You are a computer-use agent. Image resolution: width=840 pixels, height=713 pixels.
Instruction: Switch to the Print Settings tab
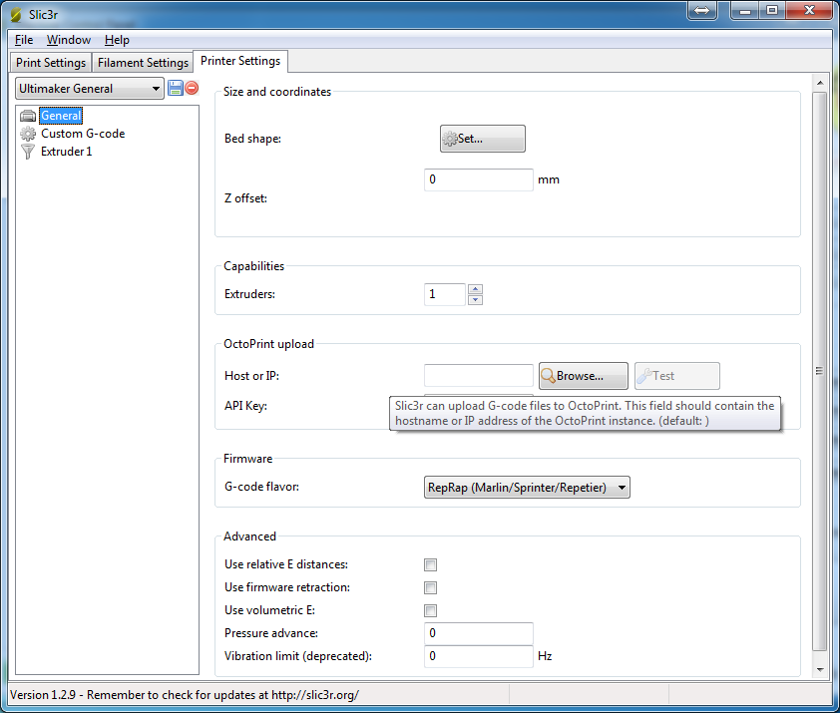51,63
